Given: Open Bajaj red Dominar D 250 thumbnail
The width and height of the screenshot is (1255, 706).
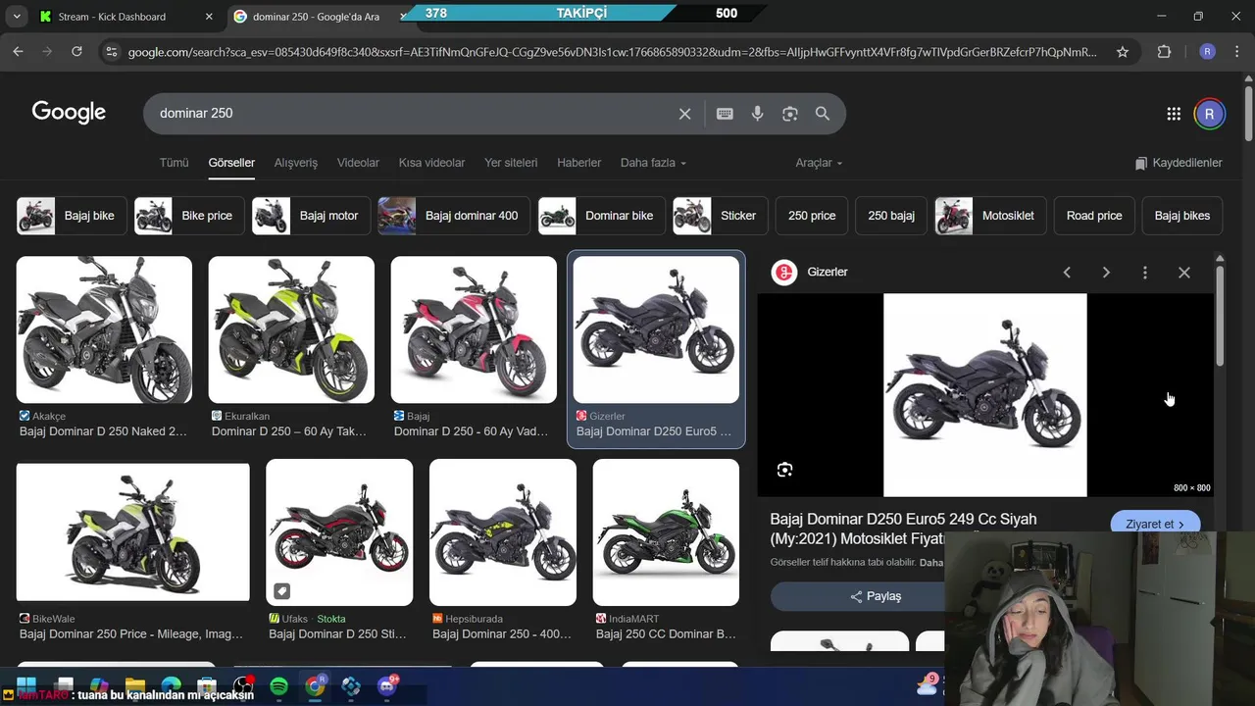Looking at the screenshot, I should [474, 329].
